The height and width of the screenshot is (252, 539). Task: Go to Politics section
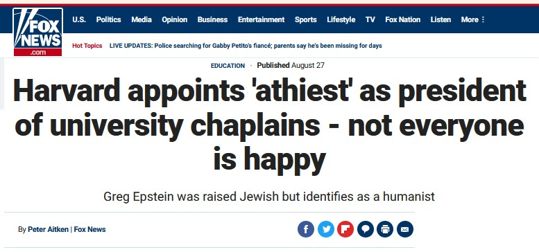point(109,19)
